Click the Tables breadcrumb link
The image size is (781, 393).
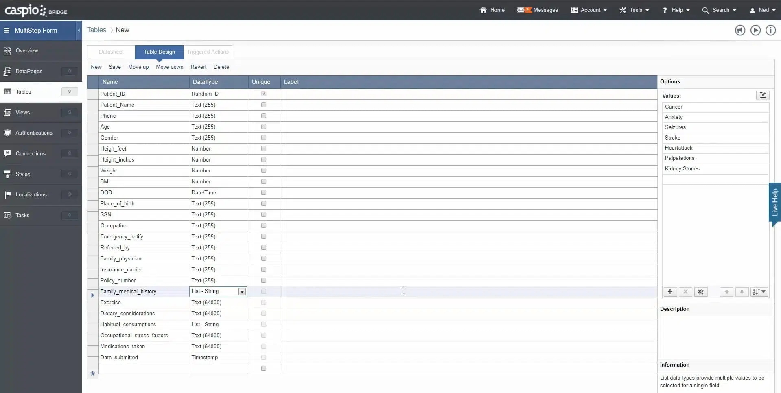[96, 30]
